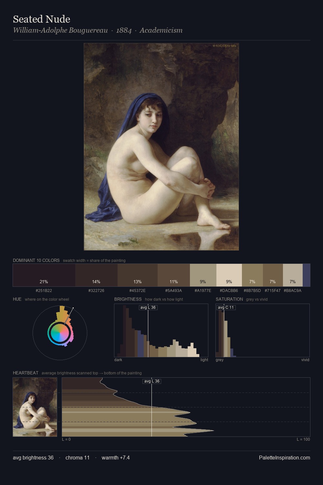Pick the #8B7B5D color swatch
The width and height of the screenshot is (323, 485).
tap(252, 275)
